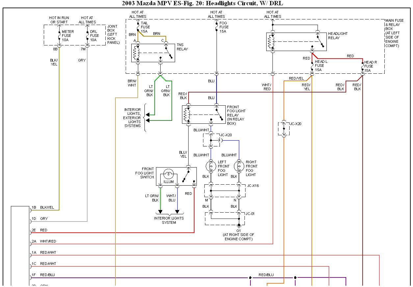
Task: Click terminal 'M' under JC-X16
Action: coord(207,200)
